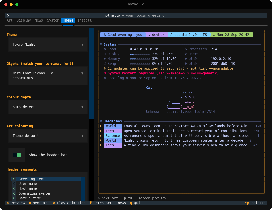Open the Theme default art colouring dropdown
Screen dimensions: 272x210
(48, 136)
